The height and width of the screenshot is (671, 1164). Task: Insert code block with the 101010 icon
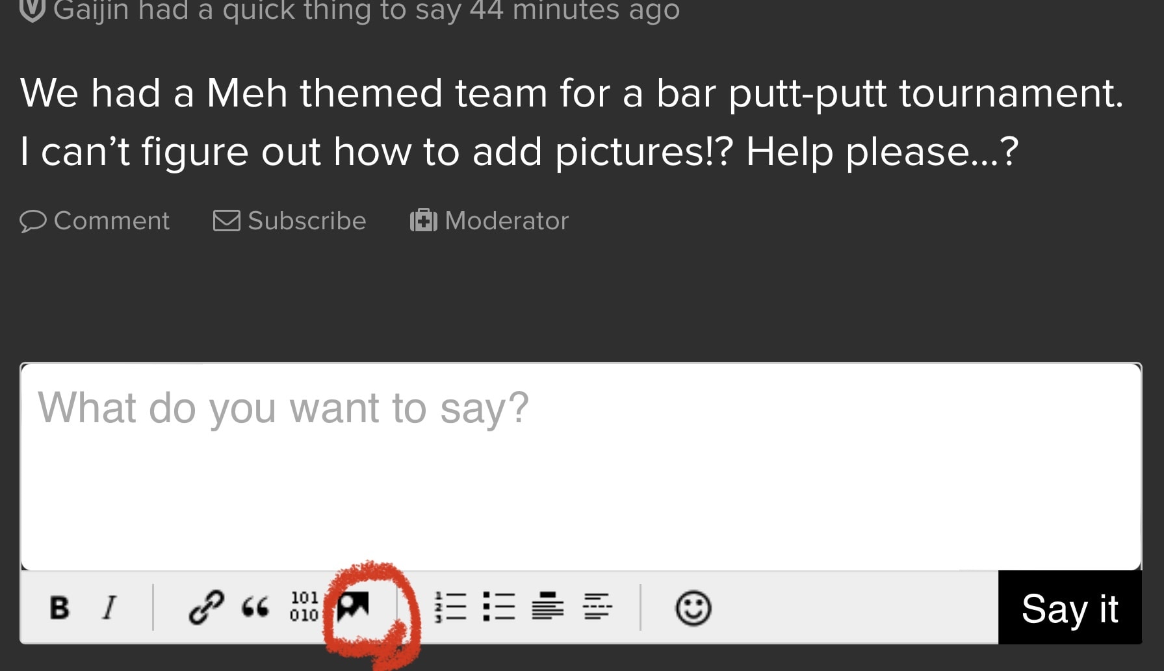[304, 607]
